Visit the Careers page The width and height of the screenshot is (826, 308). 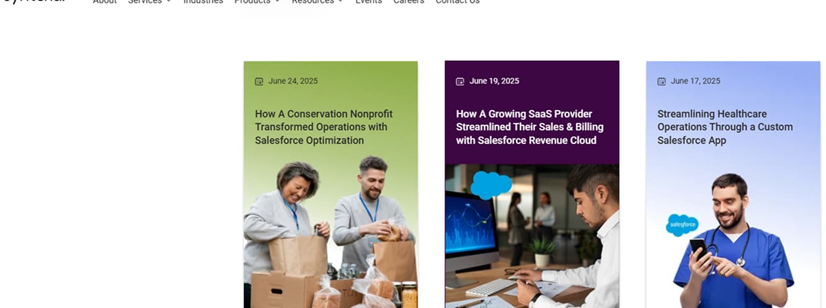pyautogui.click(x=409, y=2)
